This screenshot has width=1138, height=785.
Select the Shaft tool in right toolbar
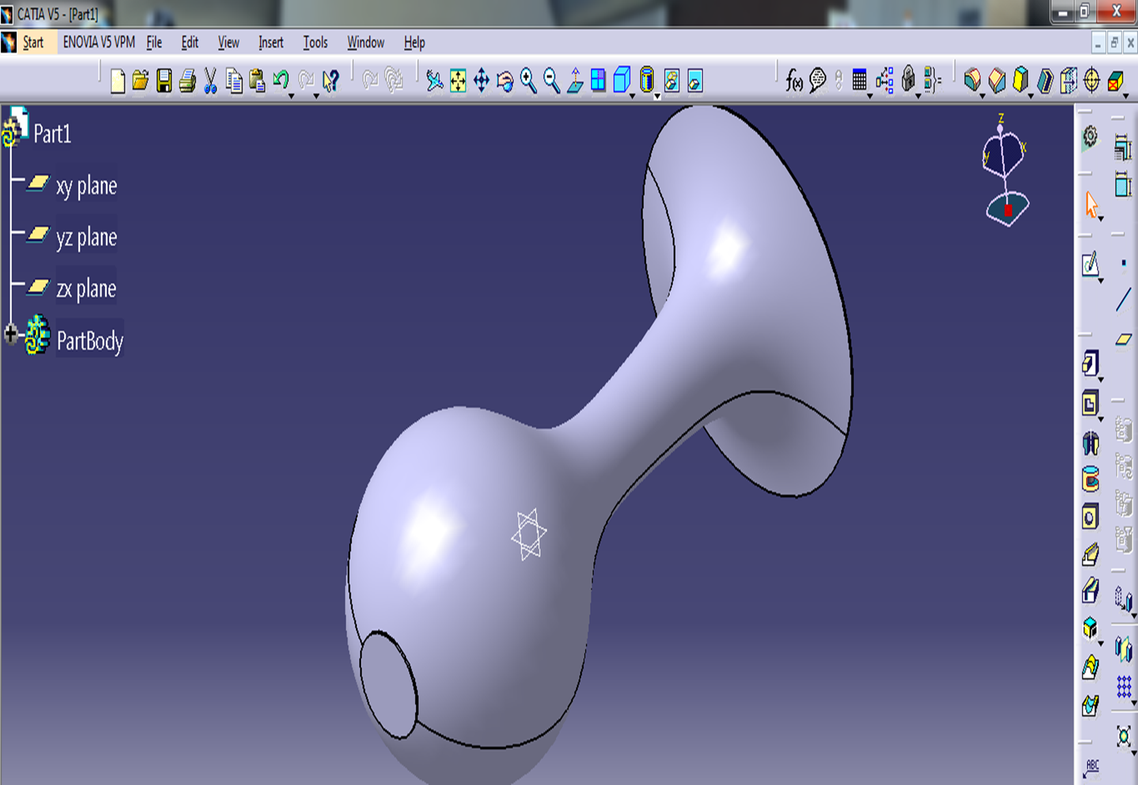click(1090, 443)
